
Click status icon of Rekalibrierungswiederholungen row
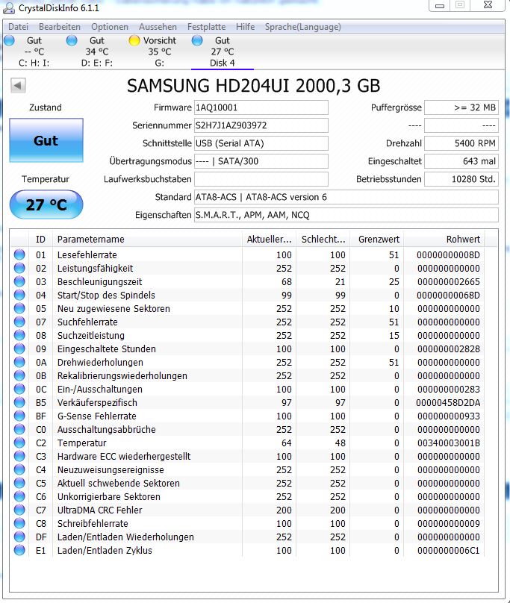click(x=19, y=375)
